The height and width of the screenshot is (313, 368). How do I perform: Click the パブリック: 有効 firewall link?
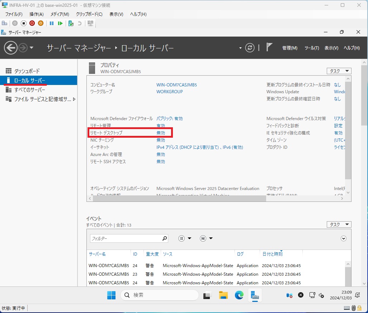(x=169, y=118)
